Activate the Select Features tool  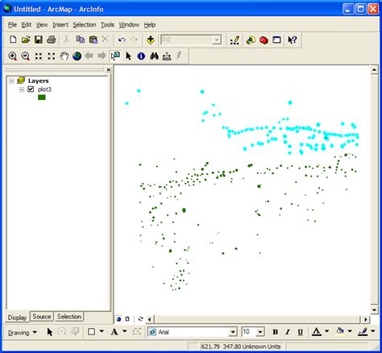(115, 56)
